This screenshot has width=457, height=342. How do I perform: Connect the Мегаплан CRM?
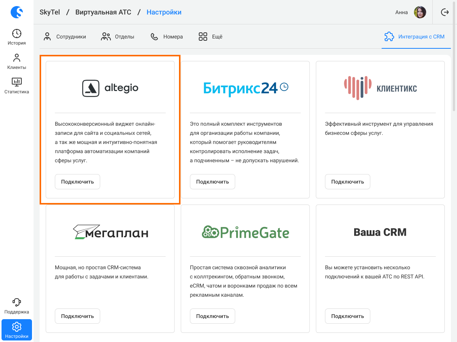(77, 316)
